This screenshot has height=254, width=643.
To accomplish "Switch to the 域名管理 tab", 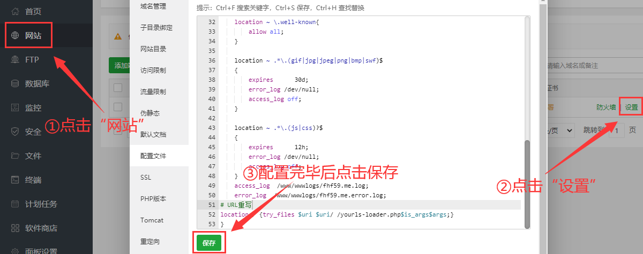I will coord(153,6).
